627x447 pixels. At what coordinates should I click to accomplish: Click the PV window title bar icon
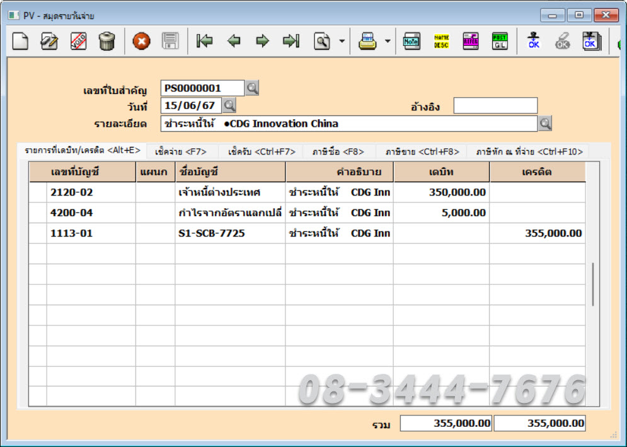[14, 16]
